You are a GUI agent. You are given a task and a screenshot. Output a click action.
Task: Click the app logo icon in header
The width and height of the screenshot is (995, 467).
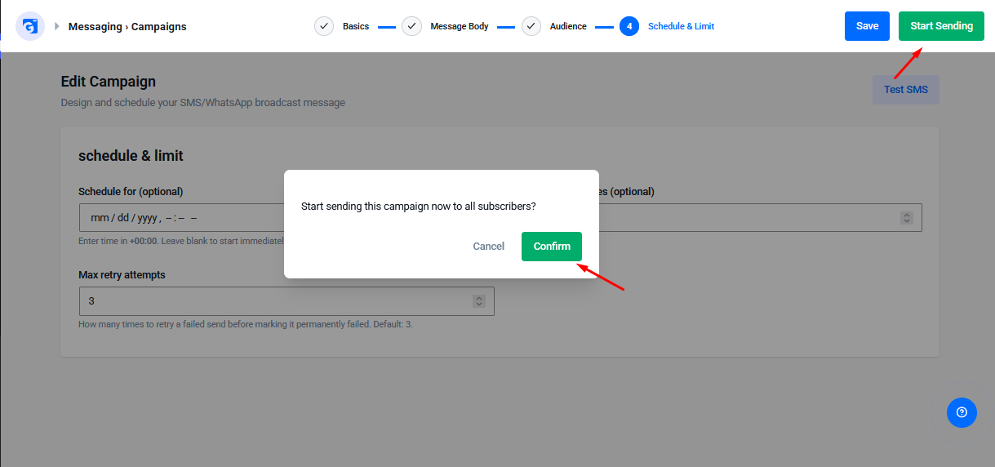pyautogui.click(x=30, y=26)
